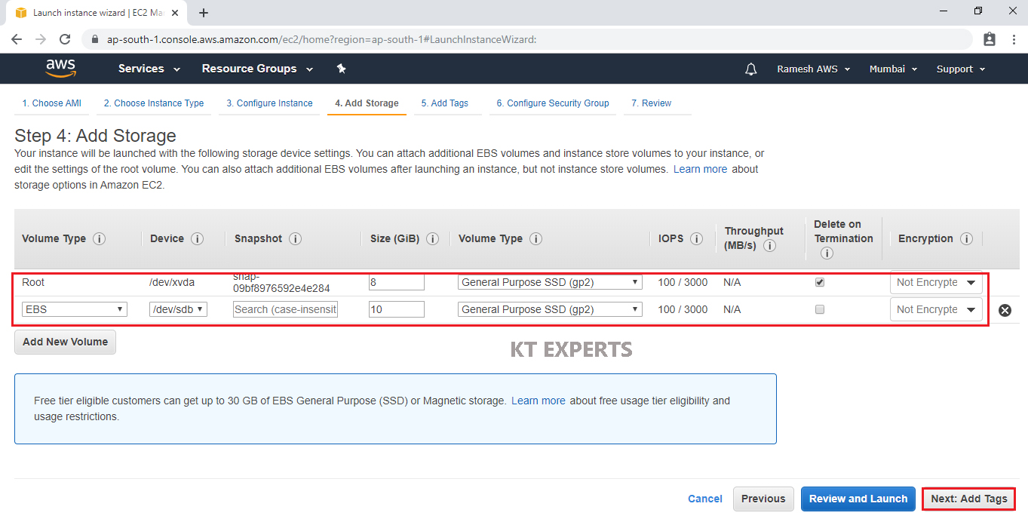The height and width of the screenshot is (522, 1028).
Task: Click info icon beside IOPS header
Action: coord(697,238)
